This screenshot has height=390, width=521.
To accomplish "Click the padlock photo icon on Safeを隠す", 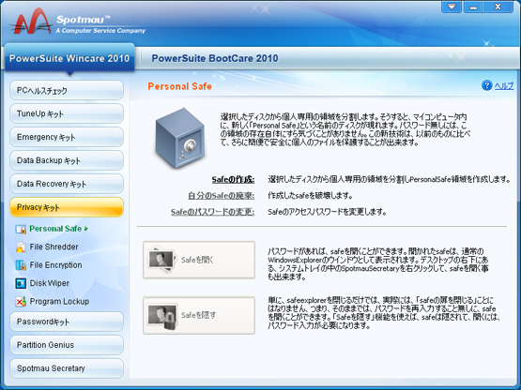I will (161, 316).
